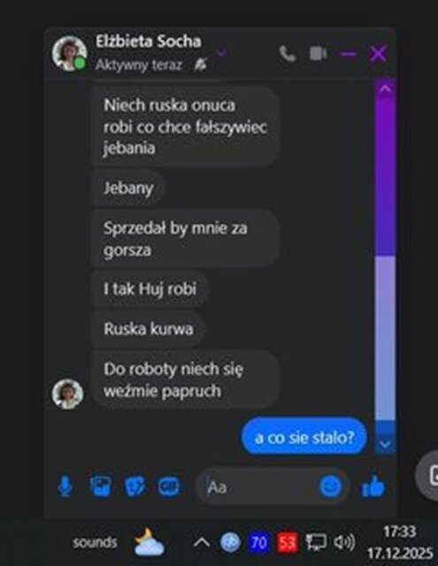
Task: Record a voice message with the microphone icon
Action: tap(65, 486)
